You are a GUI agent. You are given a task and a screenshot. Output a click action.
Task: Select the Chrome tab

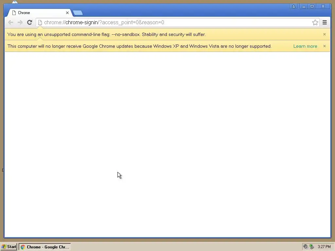coord(40,13)
